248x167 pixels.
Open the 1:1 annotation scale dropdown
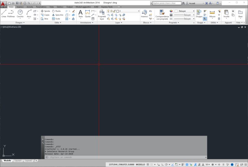coord(208,165)
